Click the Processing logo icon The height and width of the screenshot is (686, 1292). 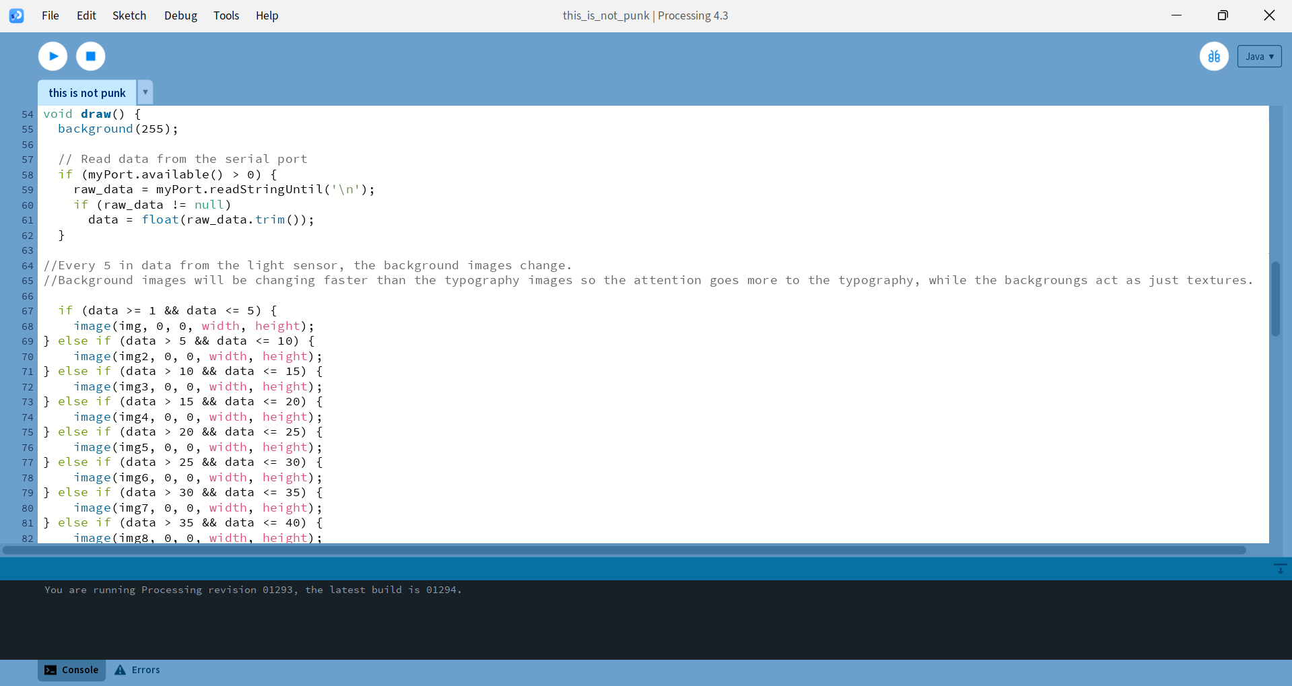click(x=17, y=15)
